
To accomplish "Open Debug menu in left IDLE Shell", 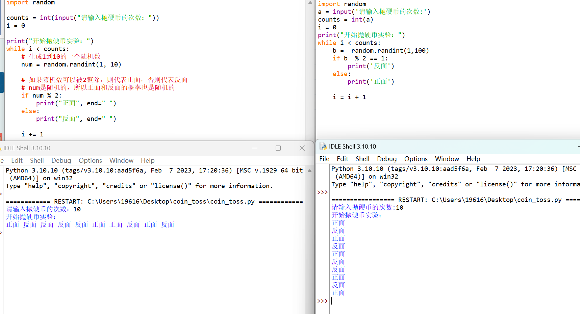I will (61, 160).
